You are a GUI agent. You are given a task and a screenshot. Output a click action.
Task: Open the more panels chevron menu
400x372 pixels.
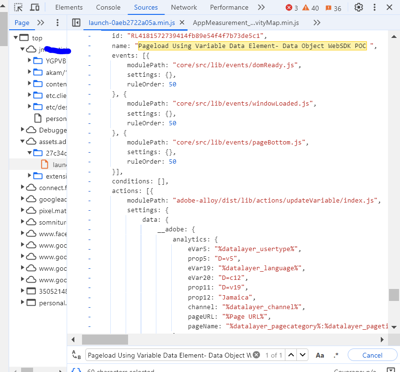[260, 7]
